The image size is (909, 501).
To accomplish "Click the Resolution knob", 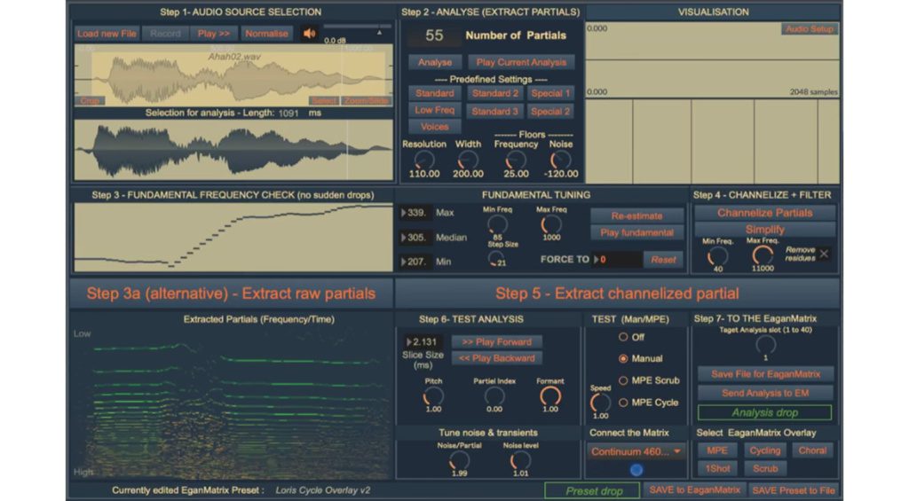I will [424, 160].
